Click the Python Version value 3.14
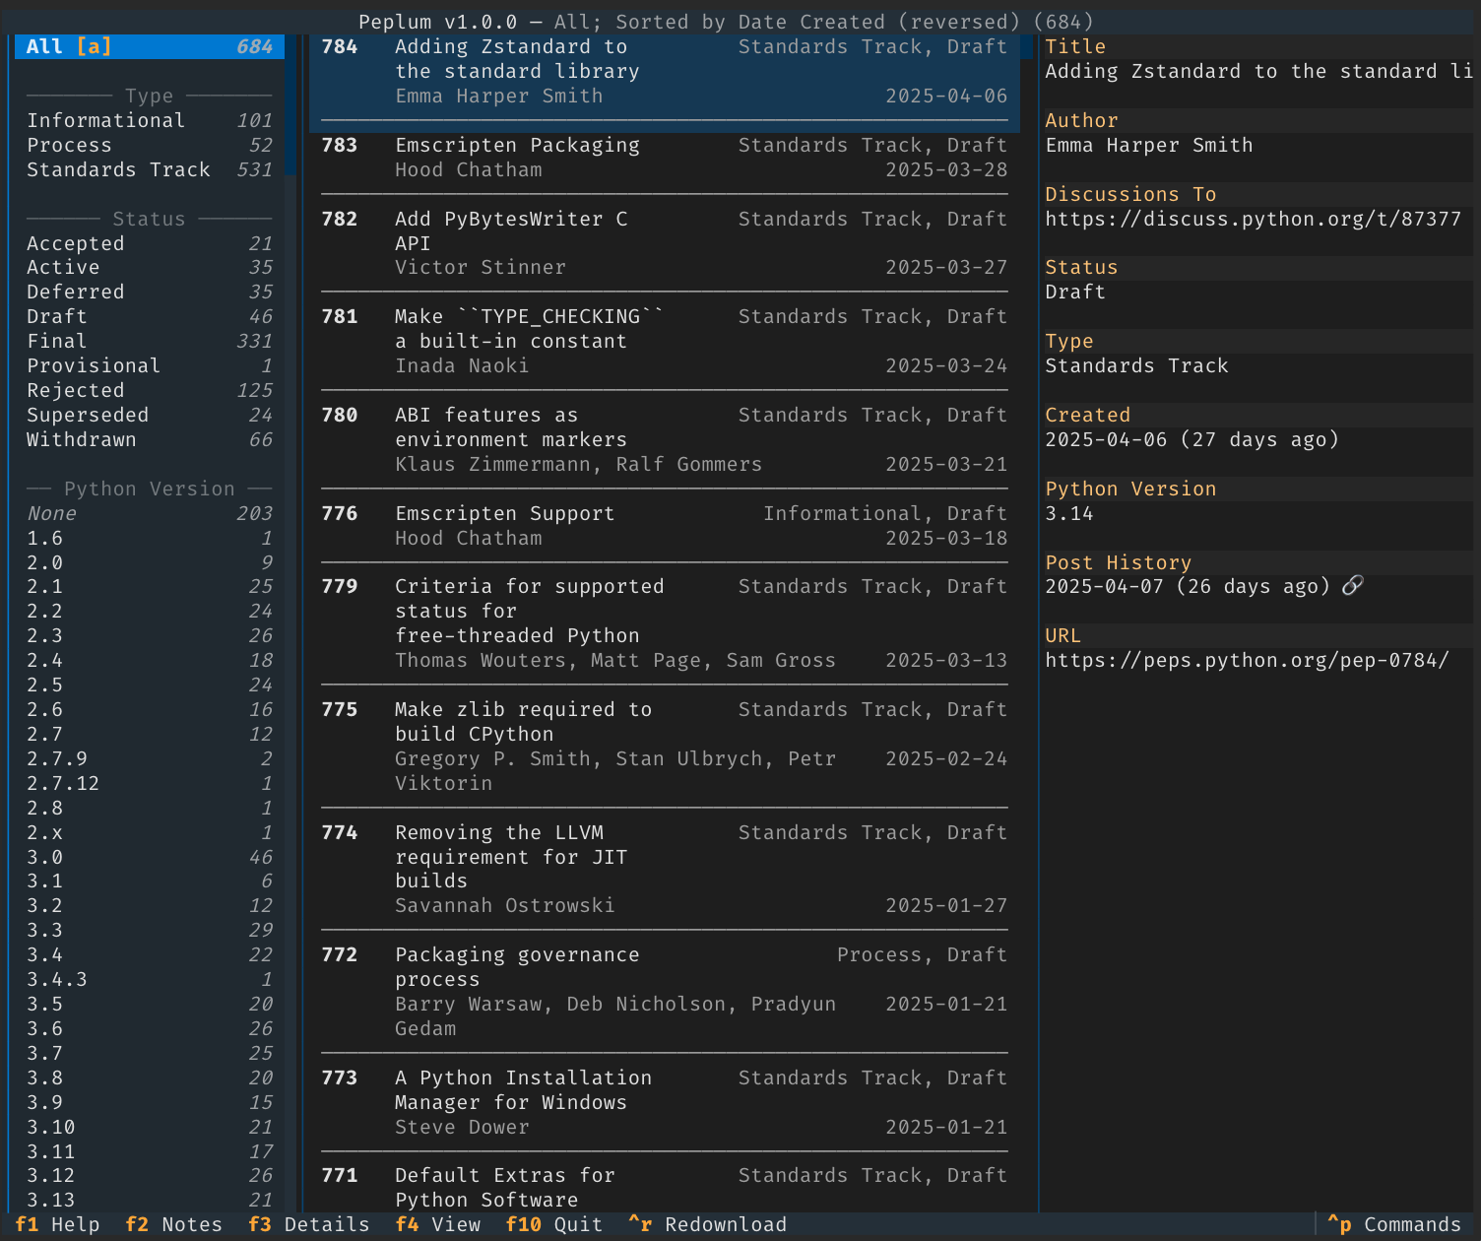The height and width of the screenshot is (1241, 1481). (x=1069, y=513)
